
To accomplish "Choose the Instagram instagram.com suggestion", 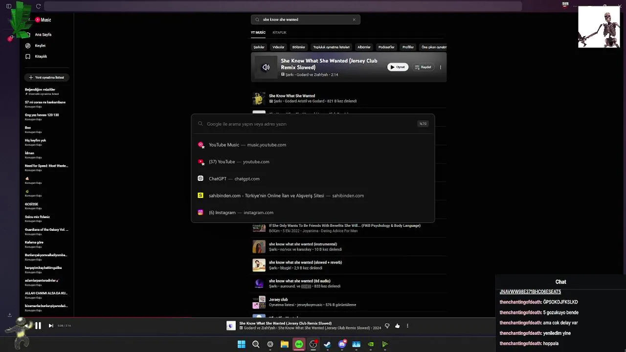I will coord(313,213).
